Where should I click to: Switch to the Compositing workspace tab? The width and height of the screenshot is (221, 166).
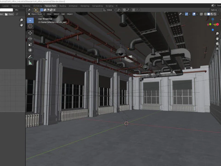[97, 6]
